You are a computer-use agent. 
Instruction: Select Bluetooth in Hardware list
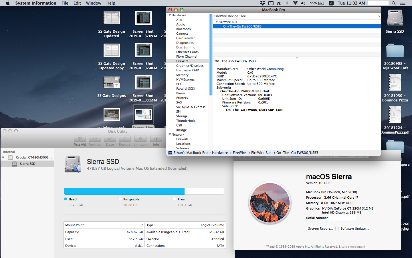coord(183,29)
